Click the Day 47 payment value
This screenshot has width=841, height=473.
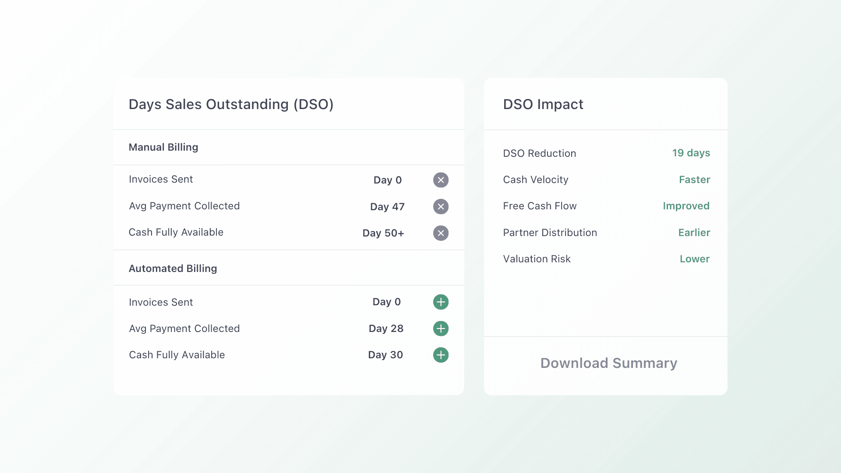coord(387,207)
